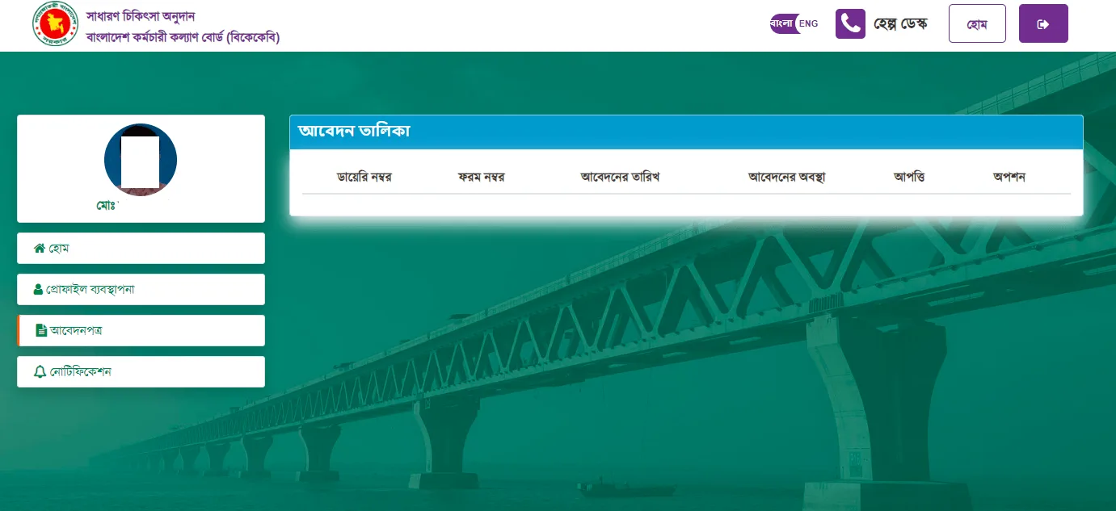Click the profile avatar picture
Screen dimensions: 1116x511
click(x=141, y=160)
